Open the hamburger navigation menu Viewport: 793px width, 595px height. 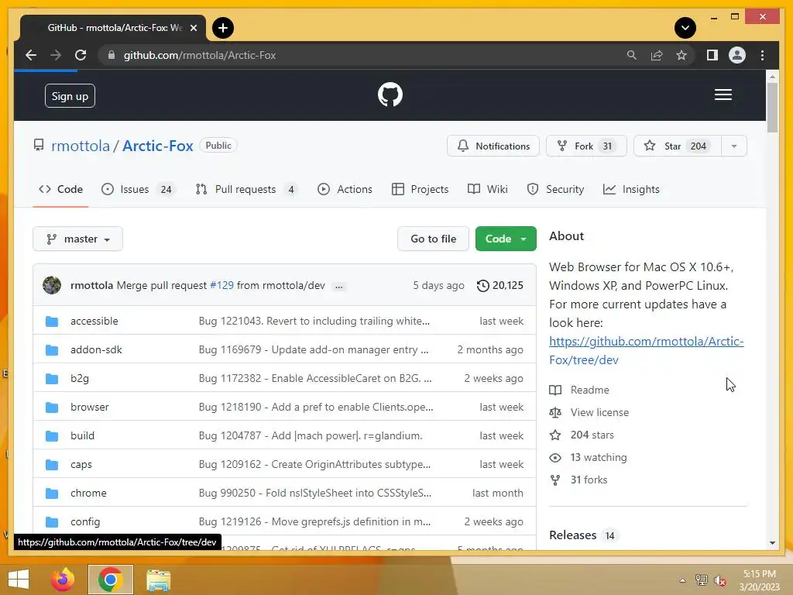coord(723,95)
